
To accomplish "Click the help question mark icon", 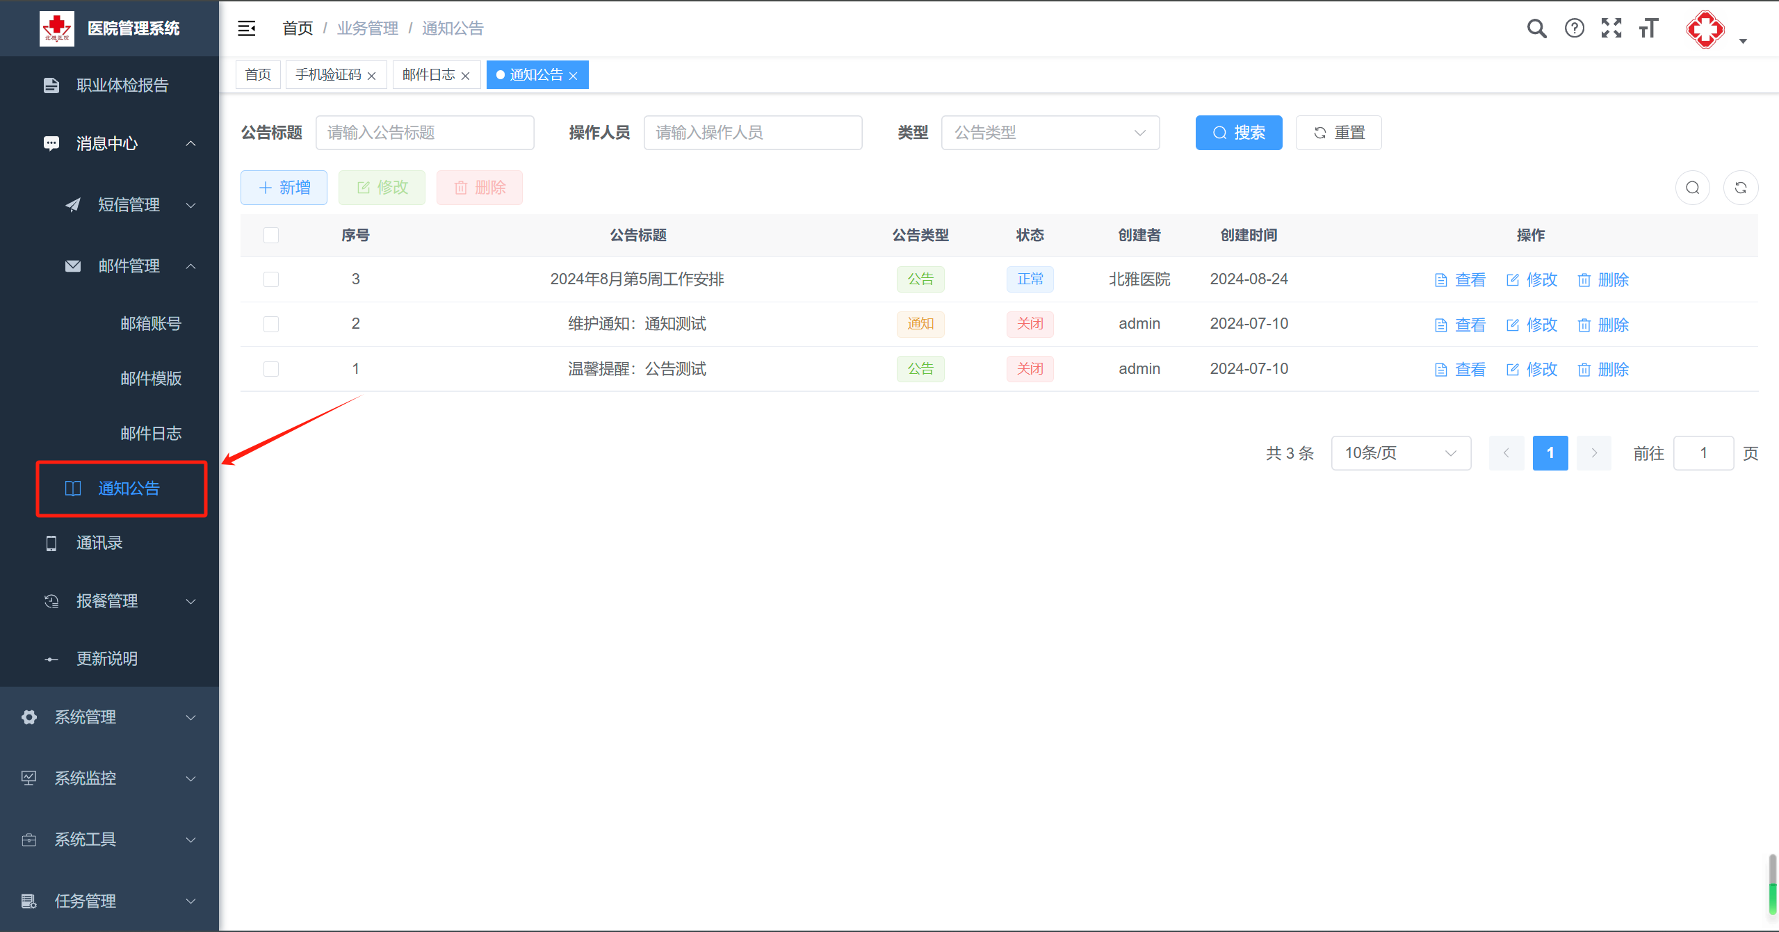I will point(1575,28).
